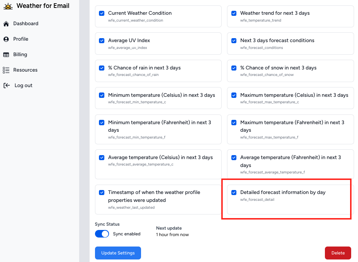The width and height of the screenshot is (358, 262).
Task: Click the wfe_forecast_min_temperature_f text
Action: [x=137, y=137]
